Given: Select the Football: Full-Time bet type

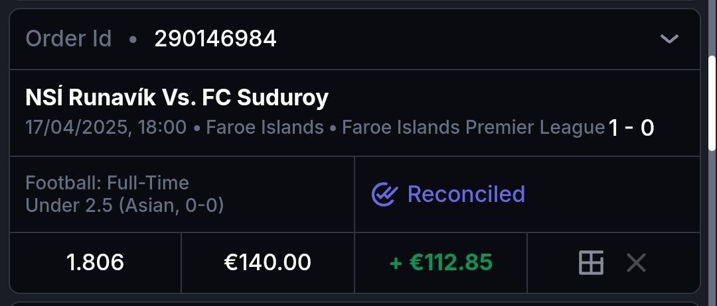Looking at the screenshot, I should point(107,183).
